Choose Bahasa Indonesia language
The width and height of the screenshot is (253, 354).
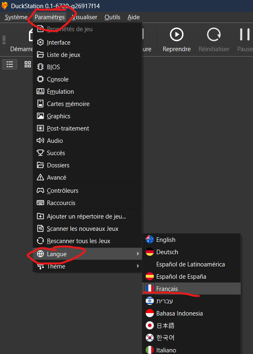coord(191,313)
